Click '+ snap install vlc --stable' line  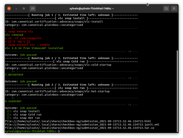point(27,45)
